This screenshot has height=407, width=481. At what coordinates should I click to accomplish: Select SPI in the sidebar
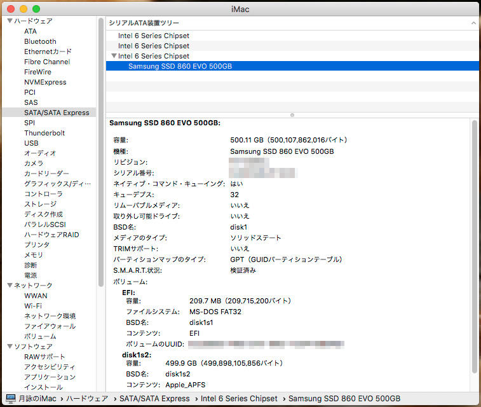[29, 123]
